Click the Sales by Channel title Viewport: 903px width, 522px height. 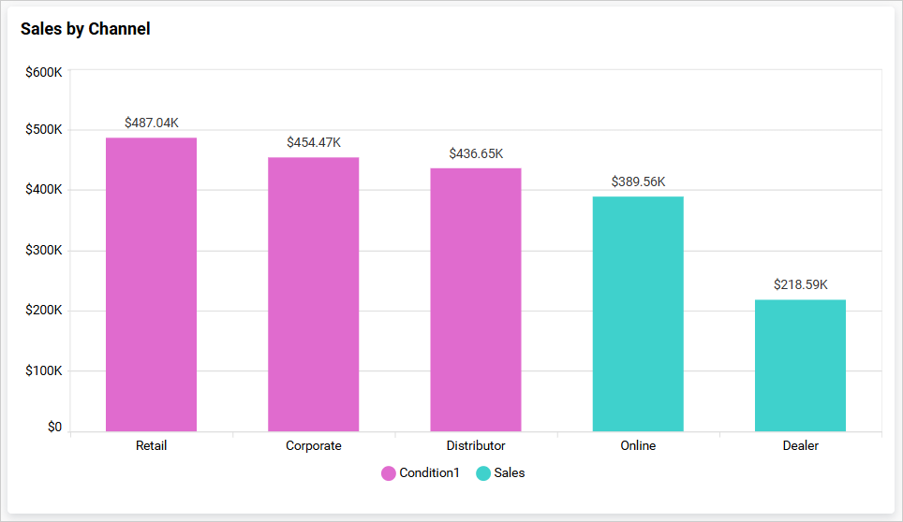[85, 29]
